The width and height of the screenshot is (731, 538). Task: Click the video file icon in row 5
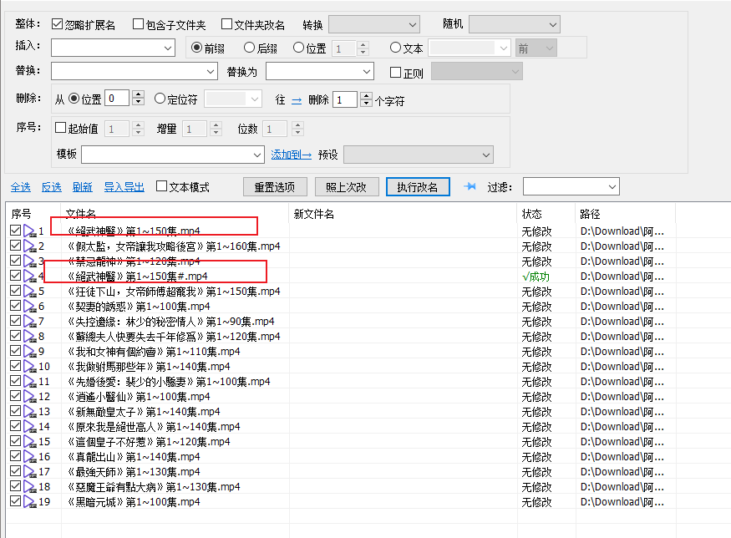point(30,292)
